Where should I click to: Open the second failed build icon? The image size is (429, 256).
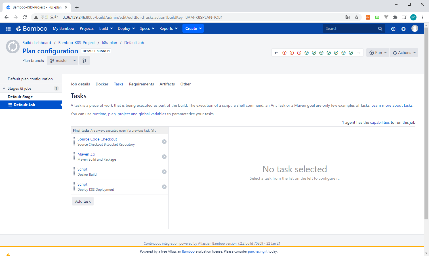292,53
